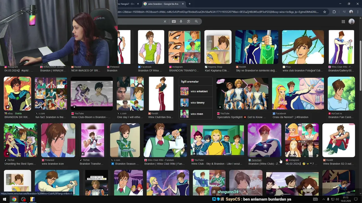The width and height of the screenshot is (362, 203).
Task: Select the 'winx brandon - Google'da Ara' tab
Action: click(x=163, y=4)
